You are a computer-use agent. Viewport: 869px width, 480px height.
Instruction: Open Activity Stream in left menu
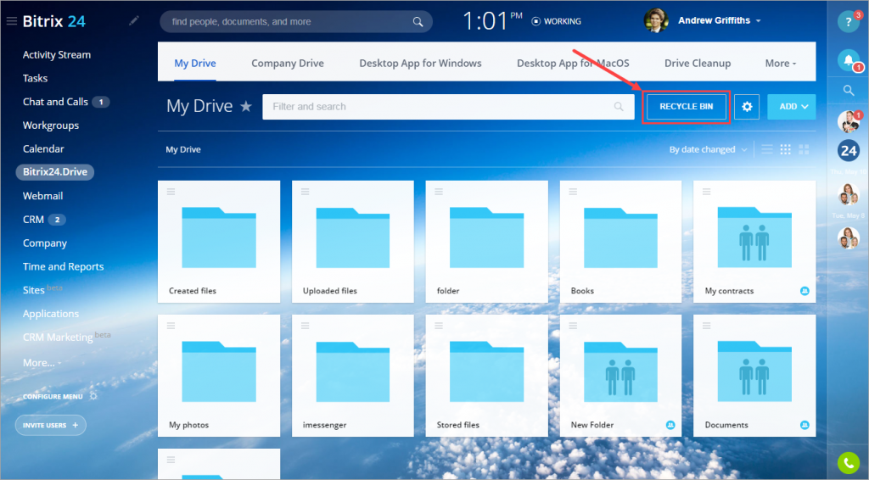[x=57, y=55]
